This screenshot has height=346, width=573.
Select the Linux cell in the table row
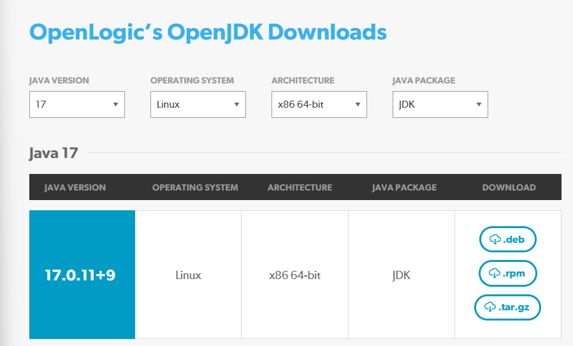(188, 275)
